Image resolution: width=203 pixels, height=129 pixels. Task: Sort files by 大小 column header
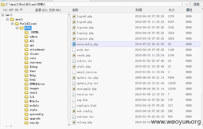[x=171, y=10]
